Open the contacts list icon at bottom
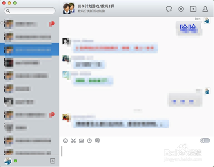The image size is (214, 167). [53, 161]
